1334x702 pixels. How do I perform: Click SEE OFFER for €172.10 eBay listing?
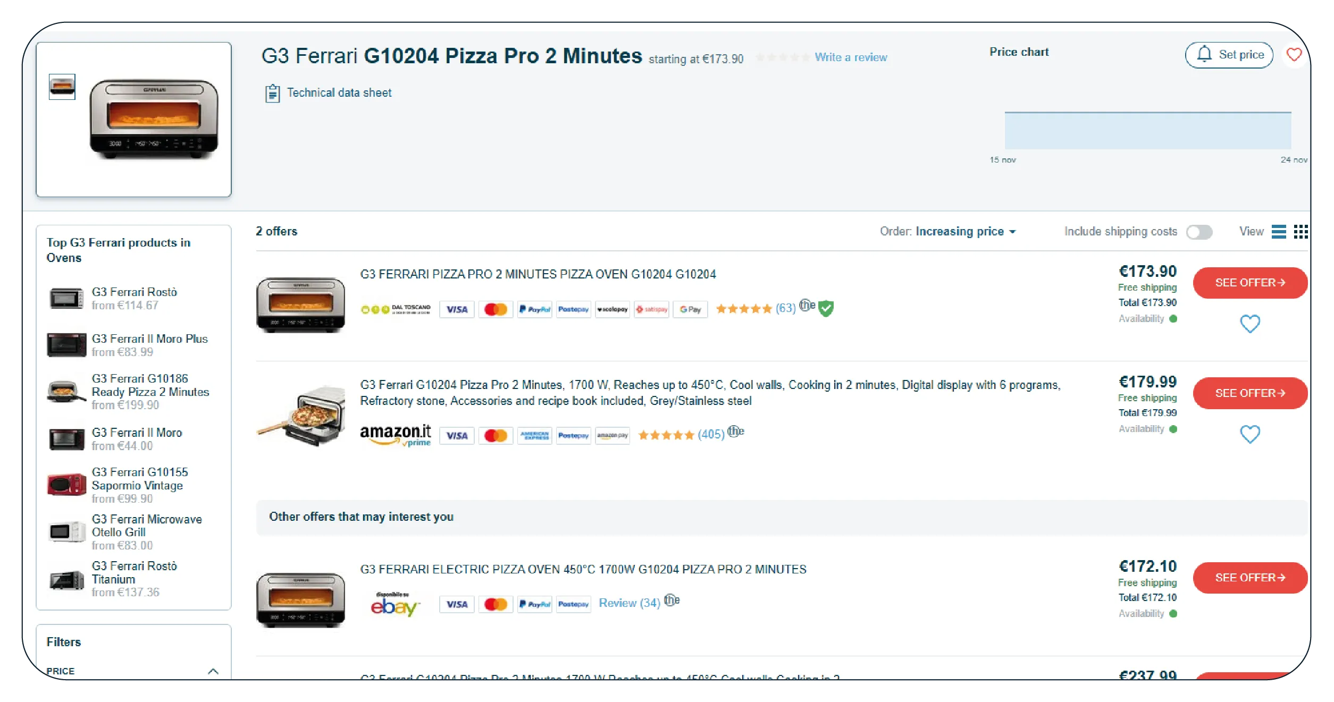[x=1249, y=578]
